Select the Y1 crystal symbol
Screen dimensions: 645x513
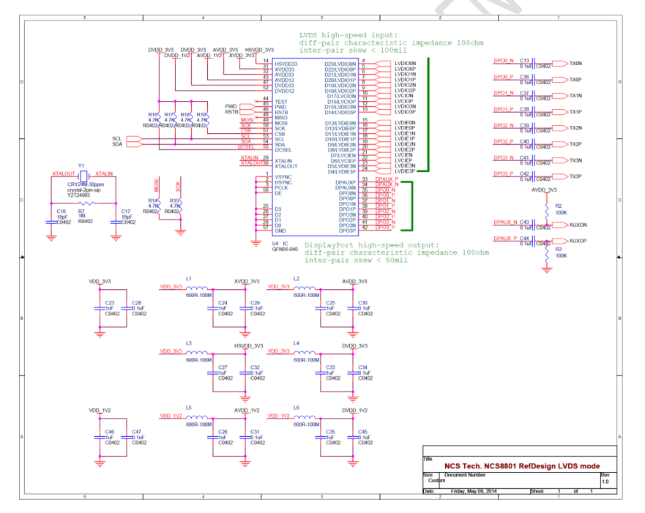pos(82,177)
